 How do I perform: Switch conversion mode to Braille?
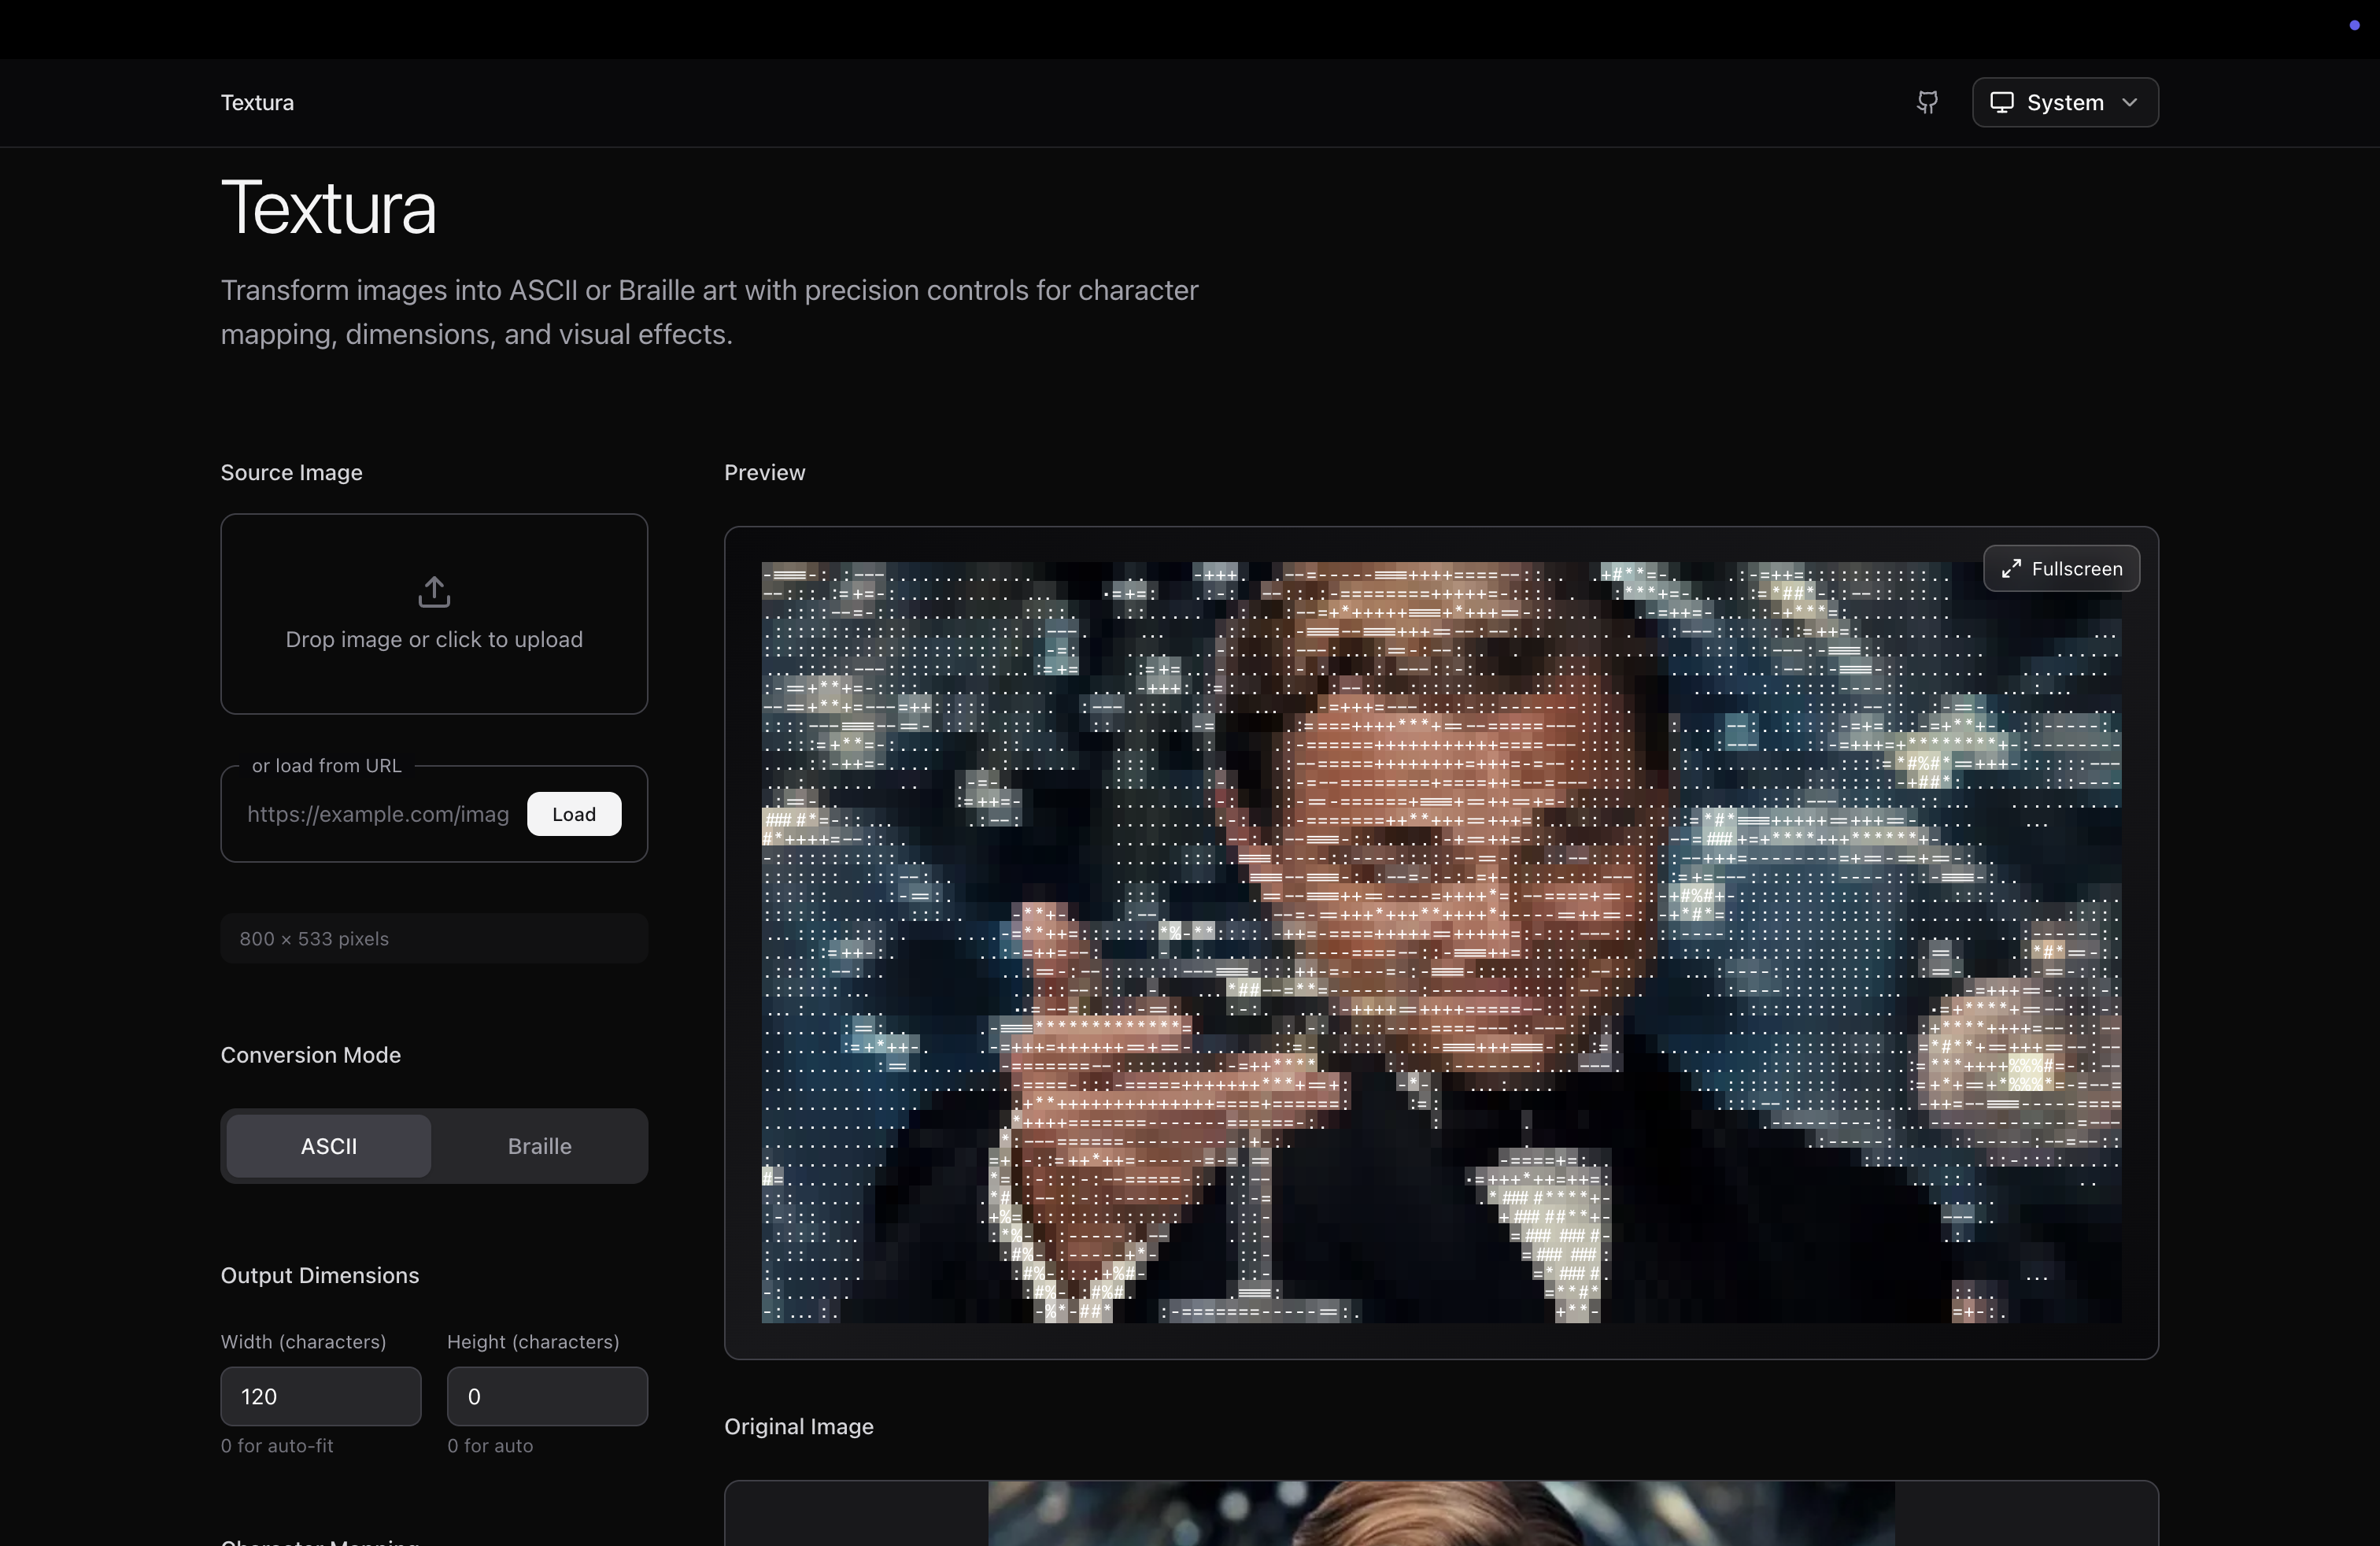pyautogui.click(x=539, y=1146)
